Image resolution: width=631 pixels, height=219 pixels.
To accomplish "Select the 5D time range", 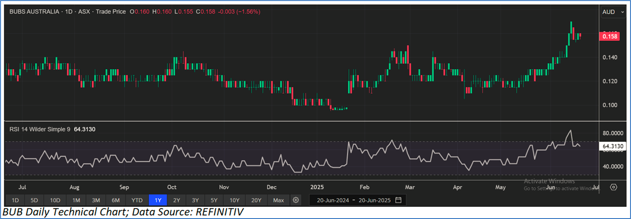I will pos(34,200).
